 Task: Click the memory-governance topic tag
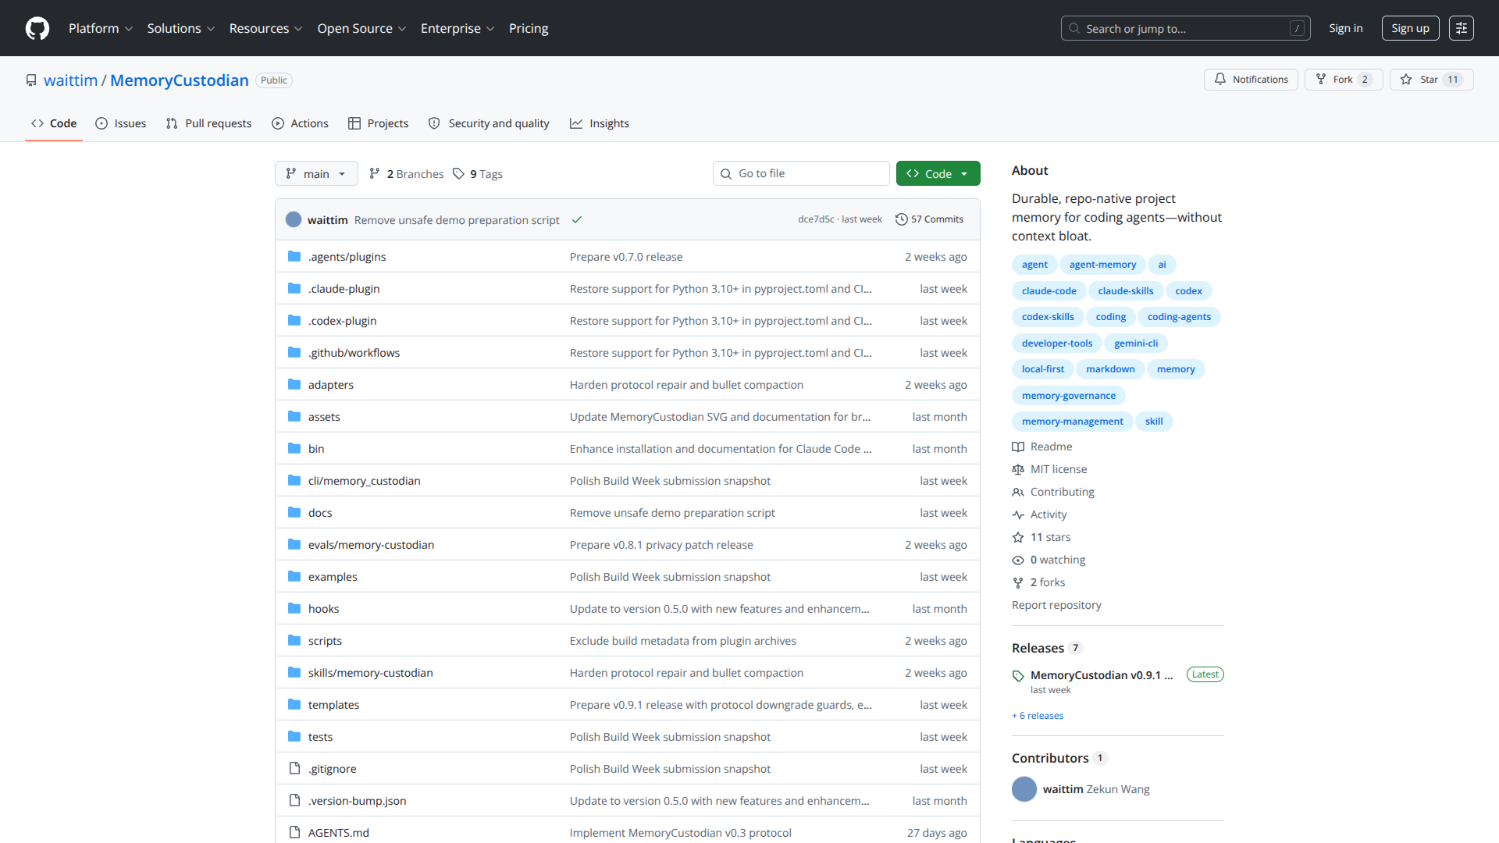click(1069, 396)
